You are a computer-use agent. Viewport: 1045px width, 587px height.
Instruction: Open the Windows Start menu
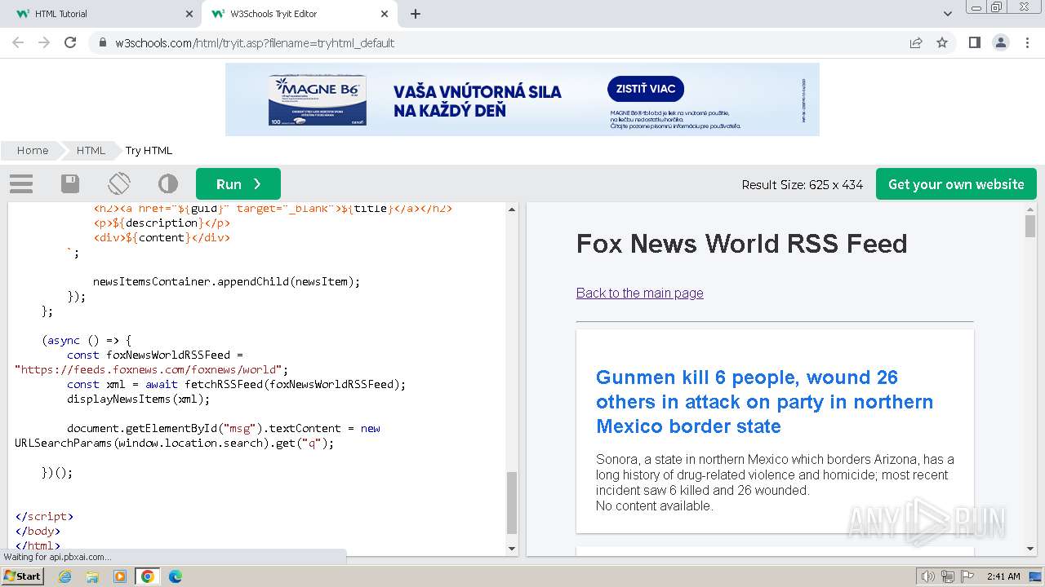tap(23, 576)
